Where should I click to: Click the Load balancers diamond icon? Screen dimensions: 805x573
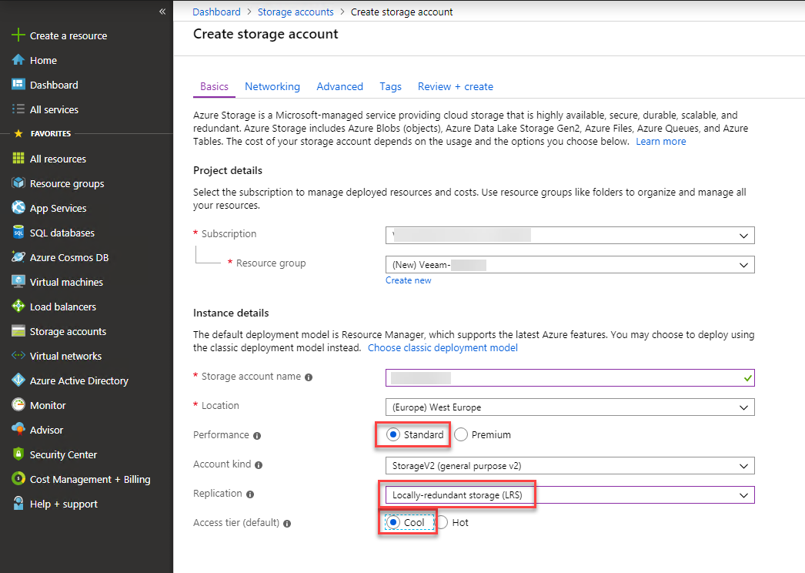click(x=18, y=307)
